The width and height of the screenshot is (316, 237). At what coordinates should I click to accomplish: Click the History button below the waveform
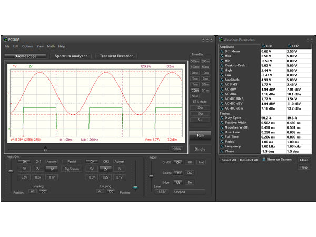(x=176, y=149)
